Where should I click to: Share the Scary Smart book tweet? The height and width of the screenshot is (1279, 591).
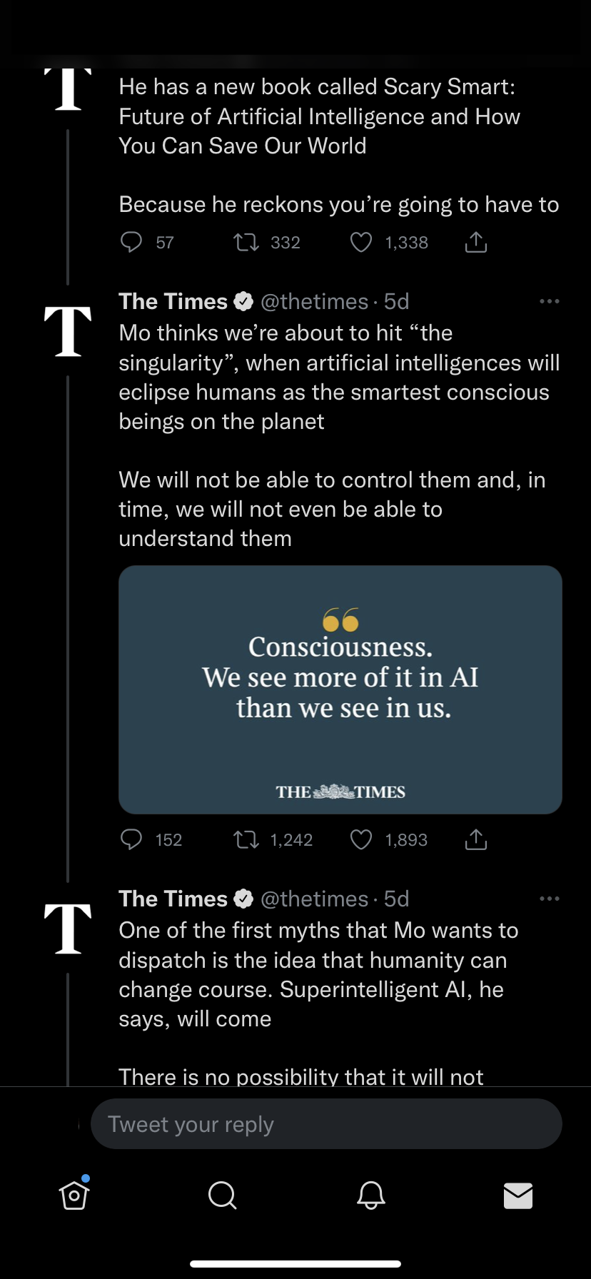click(x=476, y=243)
